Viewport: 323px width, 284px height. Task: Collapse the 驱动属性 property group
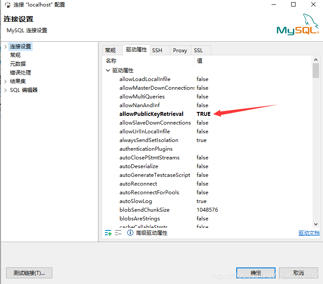point(108,71)
